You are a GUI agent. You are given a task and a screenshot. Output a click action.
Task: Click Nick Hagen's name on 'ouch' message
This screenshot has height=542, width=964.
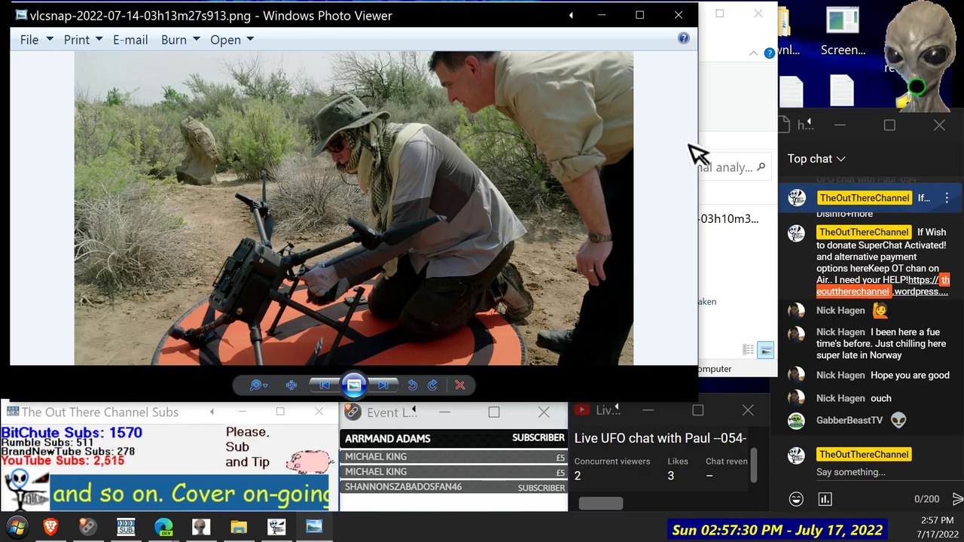(840, 398)
